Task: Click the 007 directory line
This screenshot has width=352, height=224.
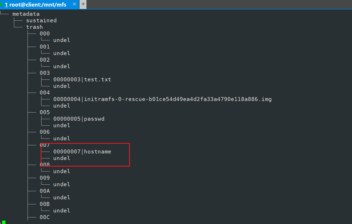Action: (45, 145)
